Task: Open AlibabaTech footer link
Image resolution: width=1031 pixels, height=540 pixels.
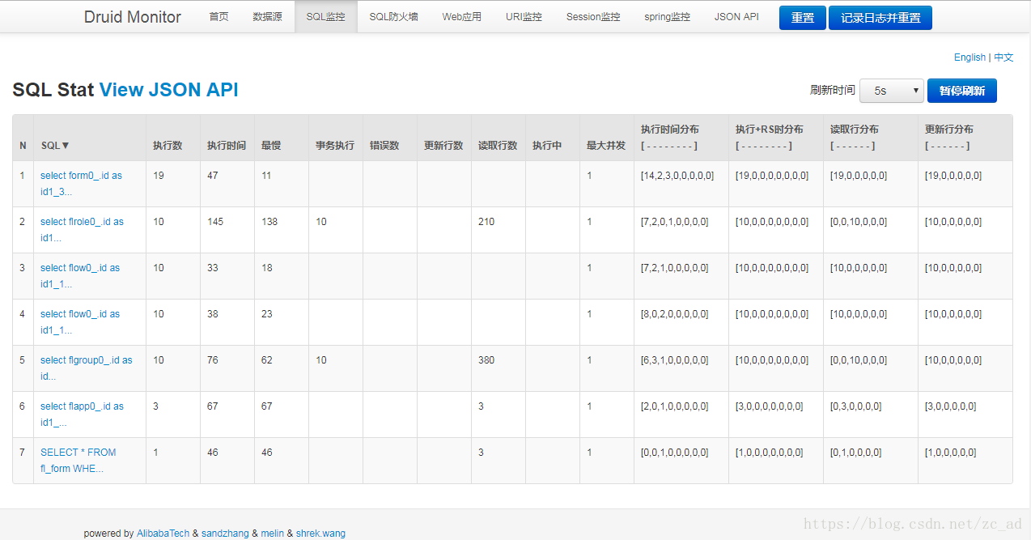Action: coord(163,534)
